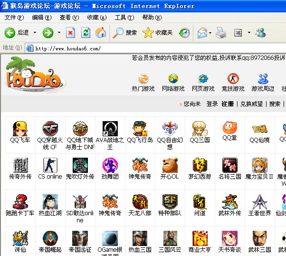Open 天书奇谈 game icon
Image resolution: width=286 pixels, height=256 pixels.
229,238
